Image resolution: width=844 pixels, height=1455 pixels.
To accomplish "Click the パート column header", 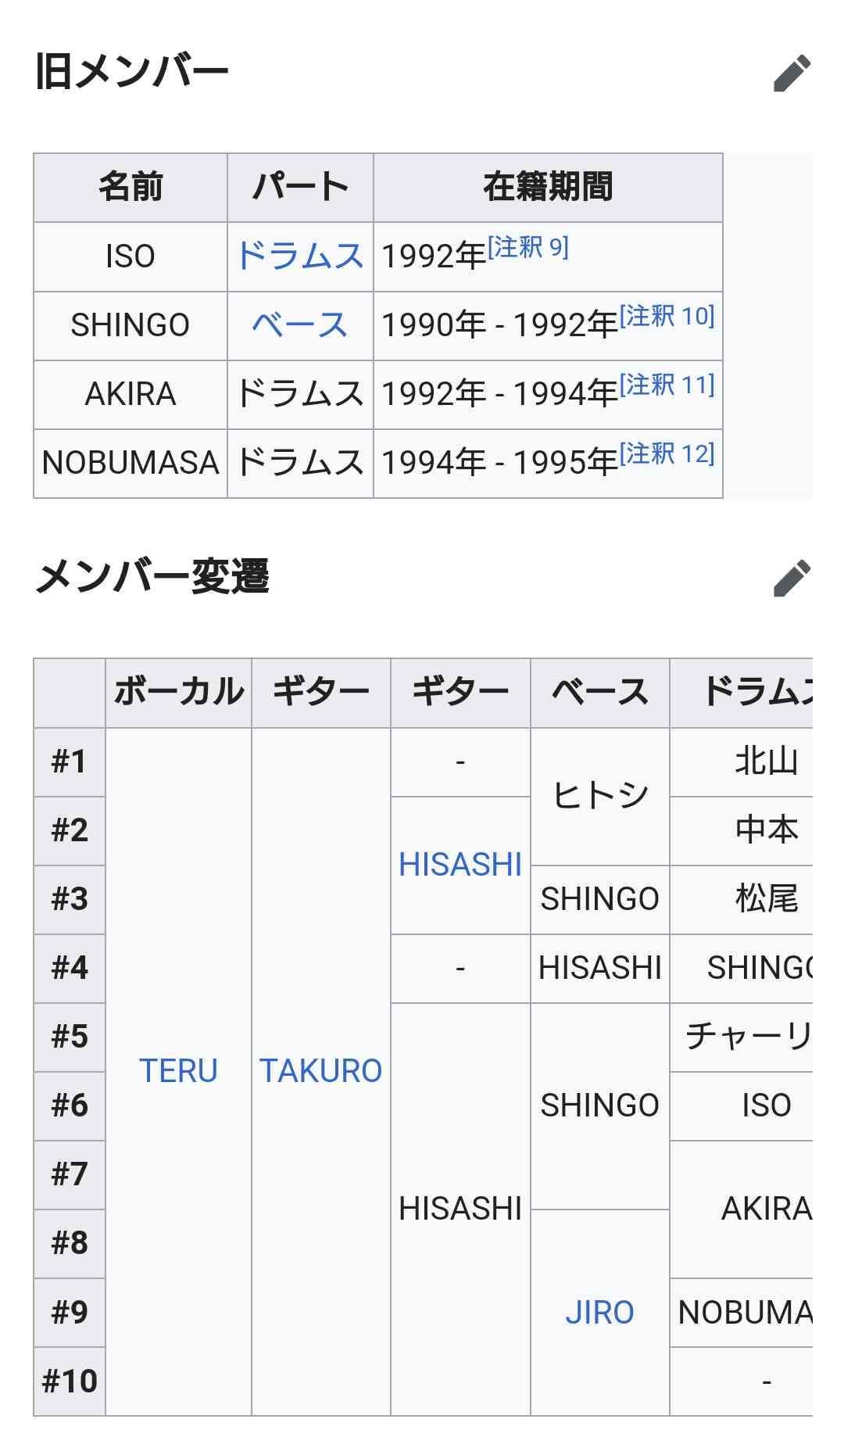I will click(x=300, y=188).
